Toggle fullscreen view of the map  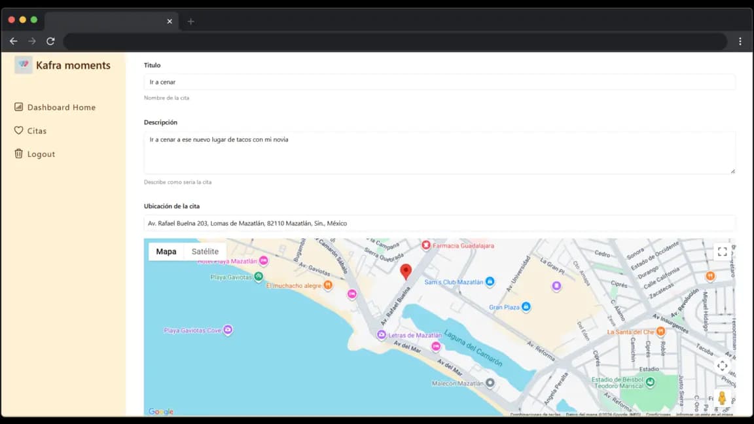[x=722, y=251]
